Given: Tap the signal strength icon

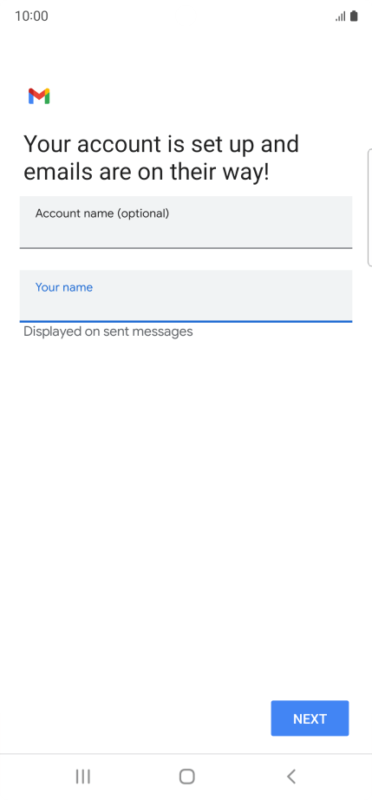Looking at the screenshot, I should pos(341,16).
